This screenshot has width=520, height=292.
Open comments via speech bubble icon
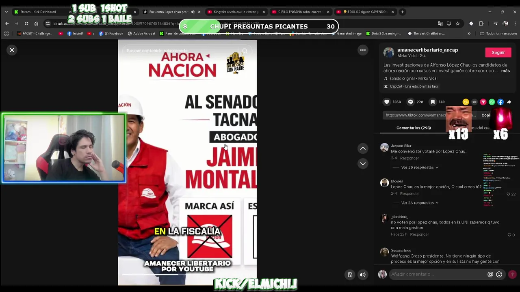click(x=410, y=102)
